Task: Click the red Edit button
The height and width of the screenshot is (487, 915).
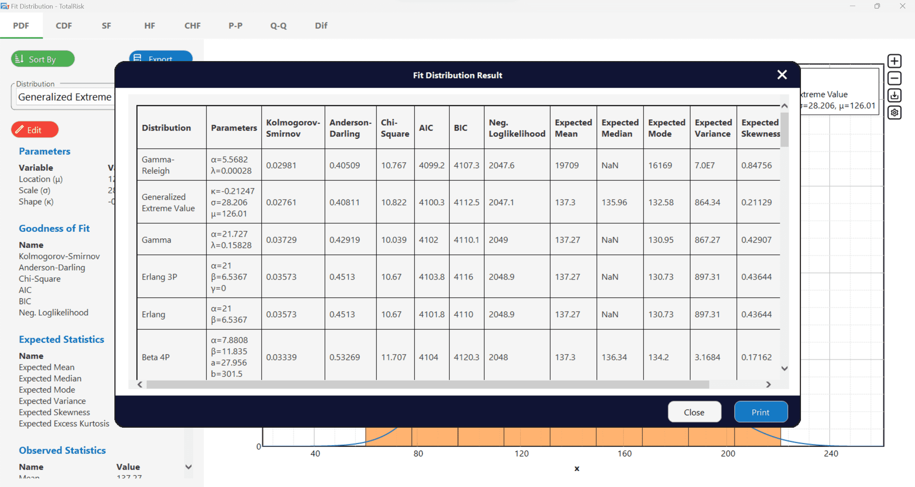Action: pyautogui.click(x=35, y=129)
